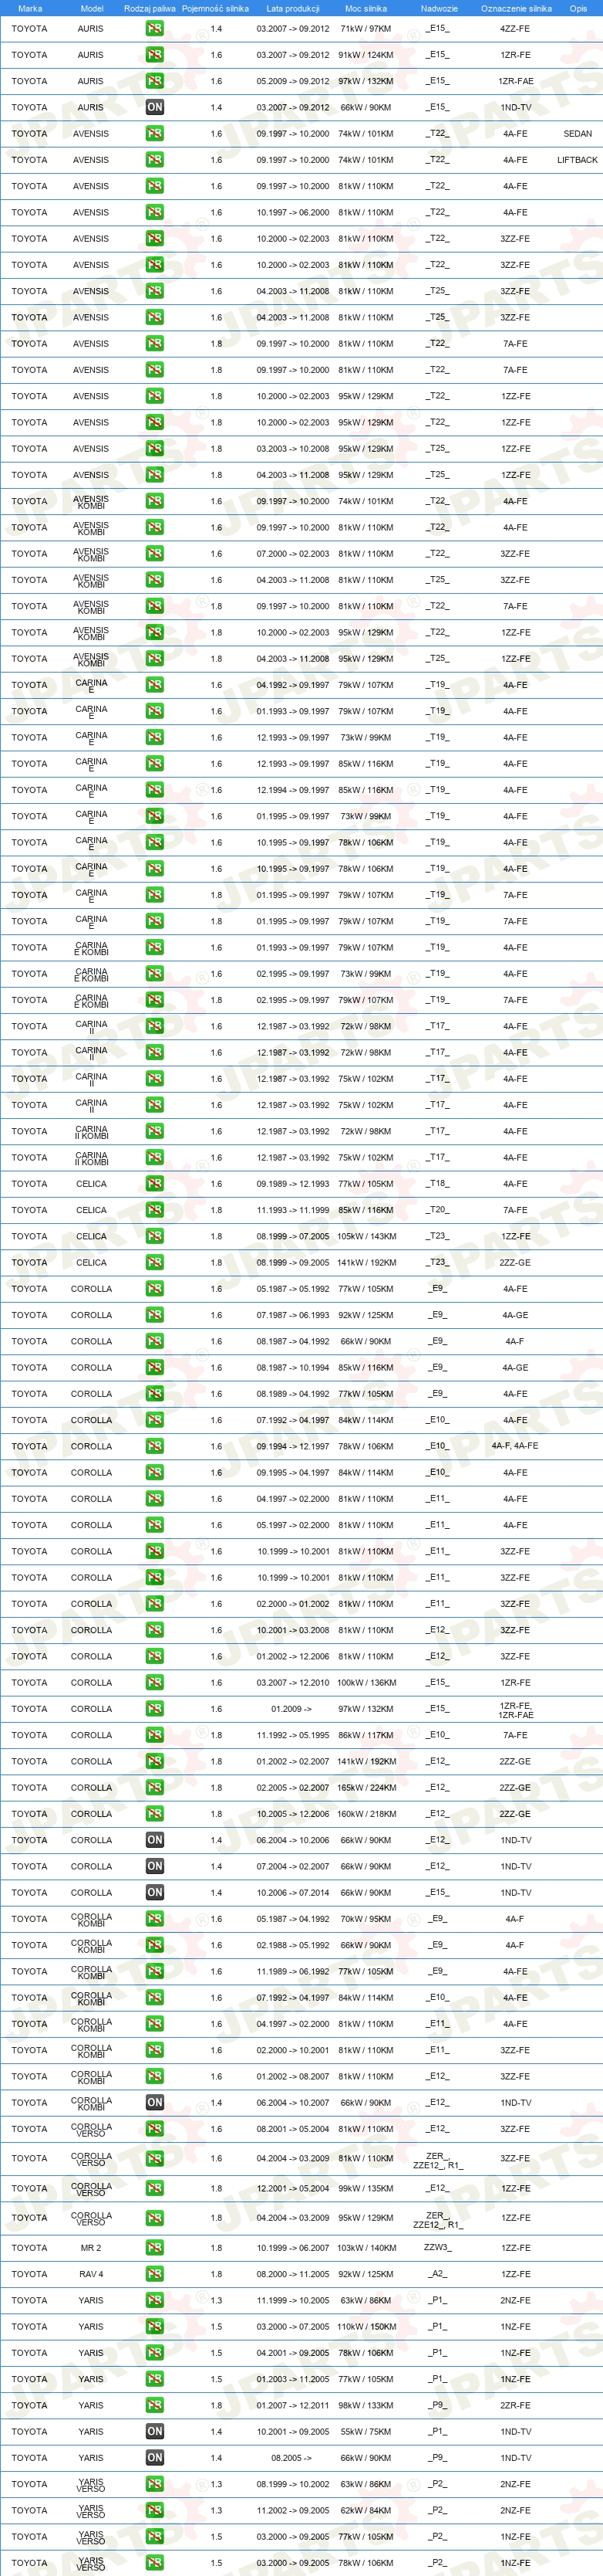Select the _T20_ body code cell
Viewport: 603px width, 2576px height.
tap(437, 1210)
